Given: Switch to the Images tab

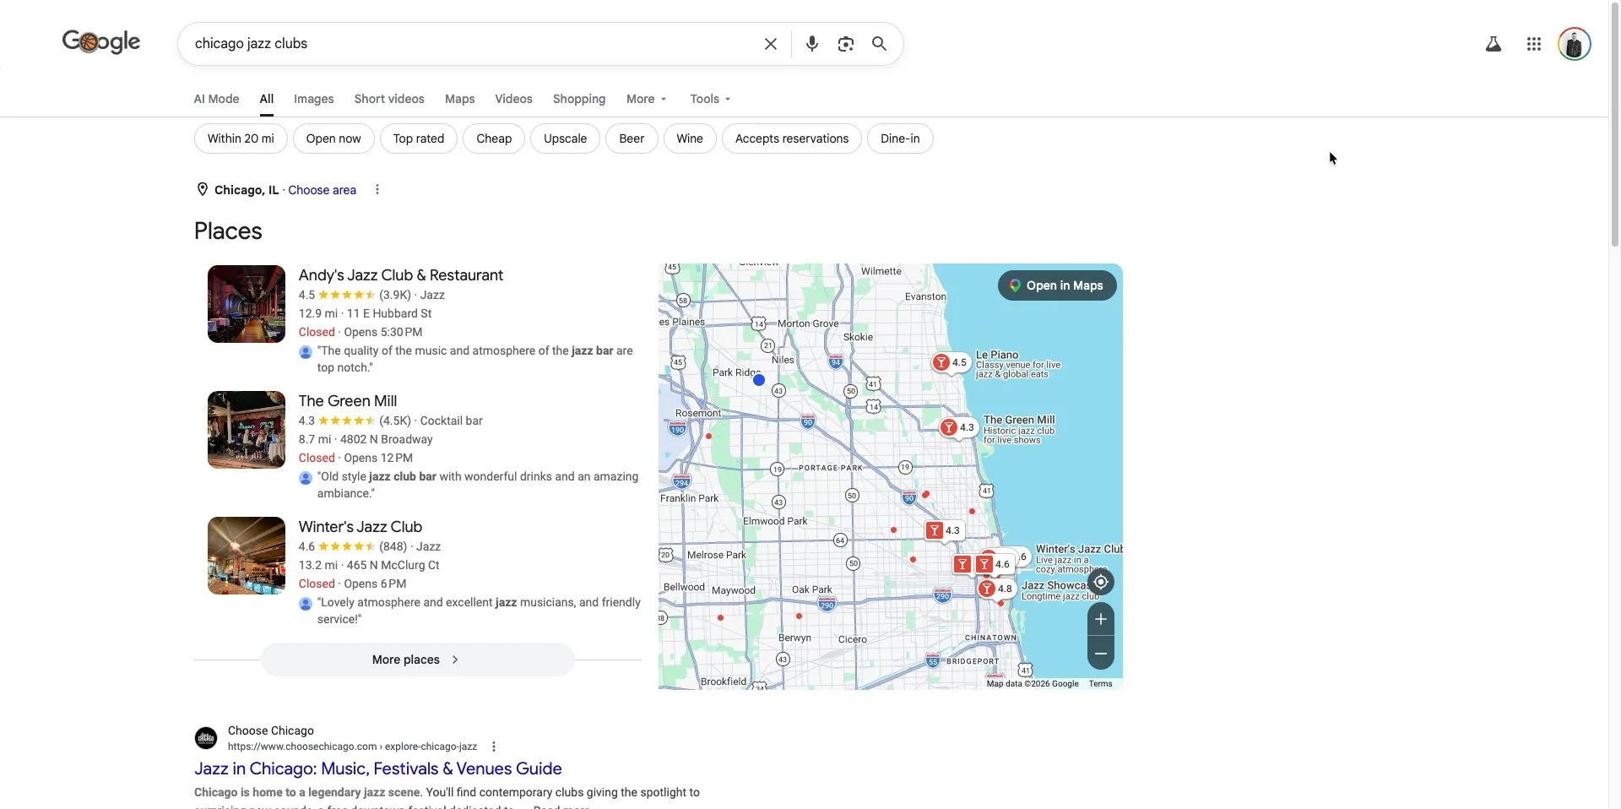Looking at the screenshot, I should (314, 99).
